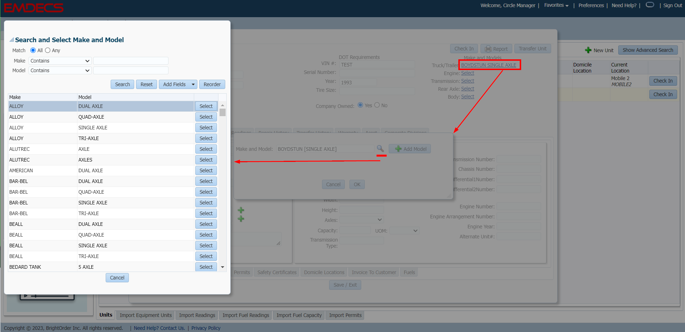685x332 pixels.
Task: Choose No for Company Owned
Action: coord(377,105)
